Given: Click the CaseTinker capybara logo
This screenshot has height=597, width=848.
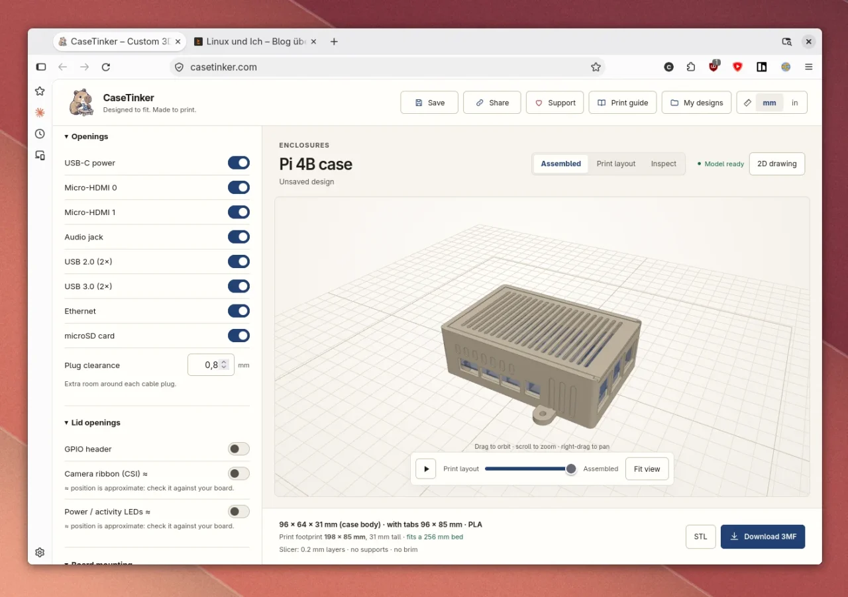Looking at the screenshot, I should click(x=81, y=103).
